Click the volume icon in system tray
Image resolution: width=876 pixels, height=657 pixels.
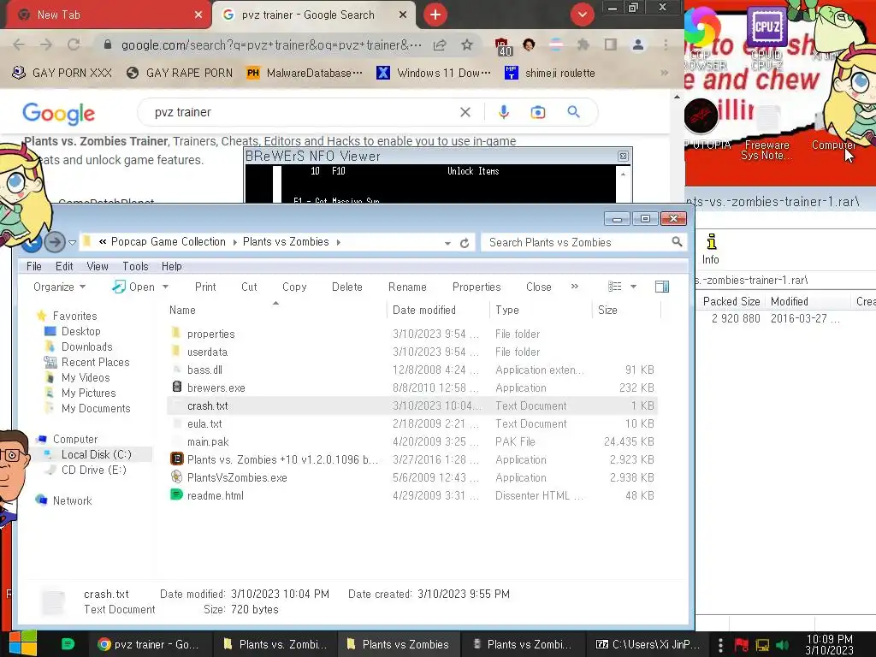coord(782,645)
